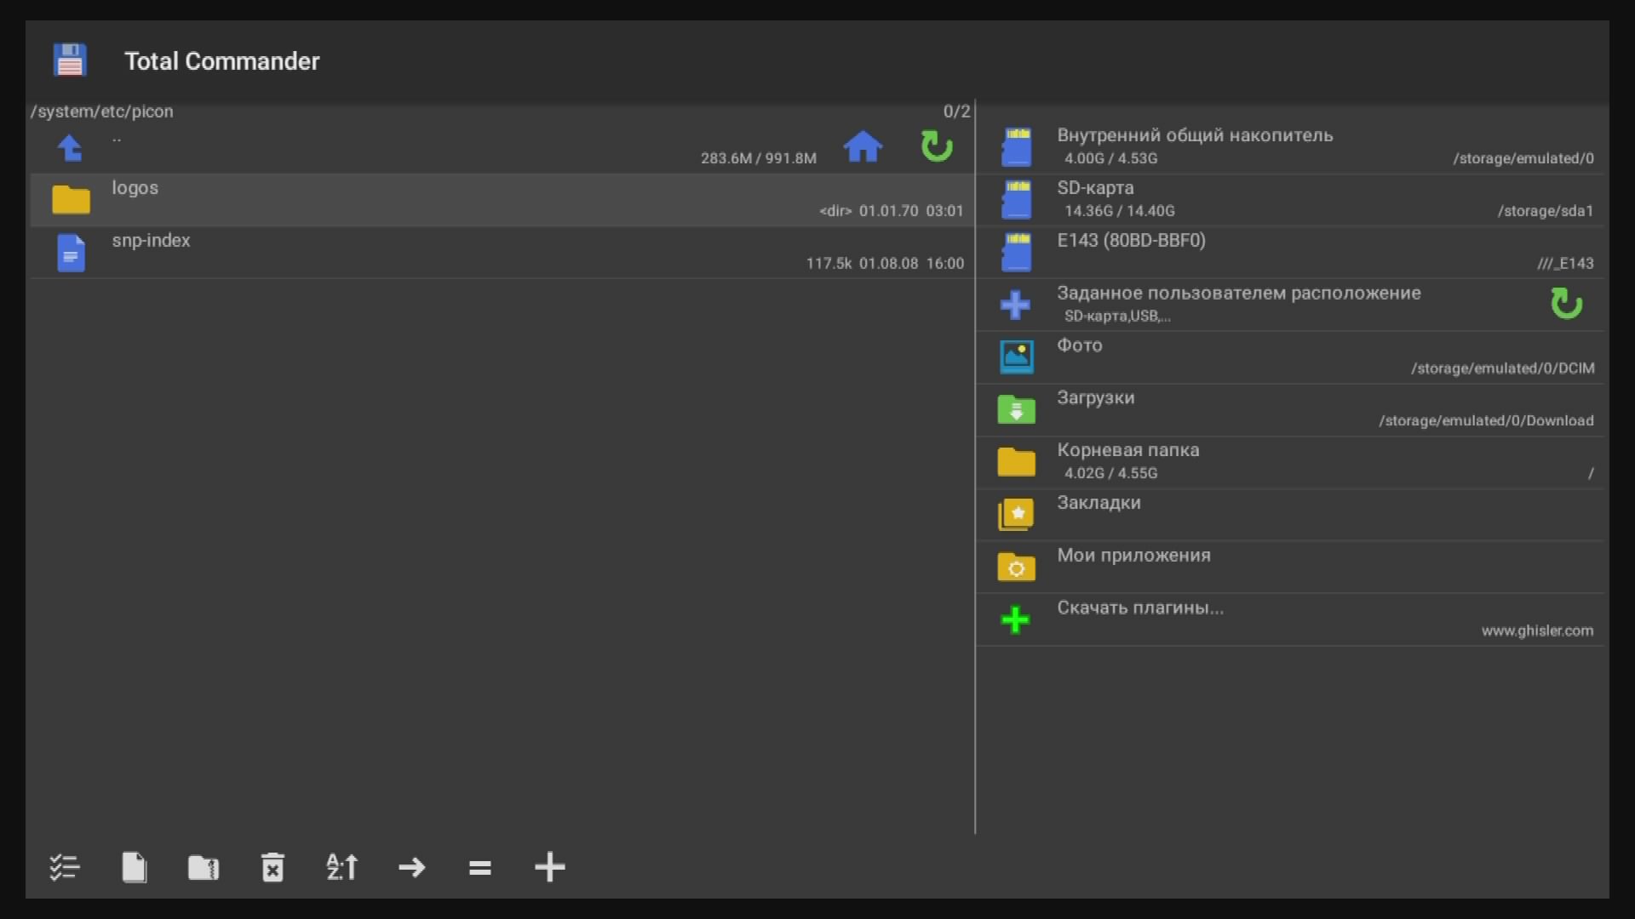Click the plus add-button toolbar icon

pyautogui.click(x=550, y=867)
